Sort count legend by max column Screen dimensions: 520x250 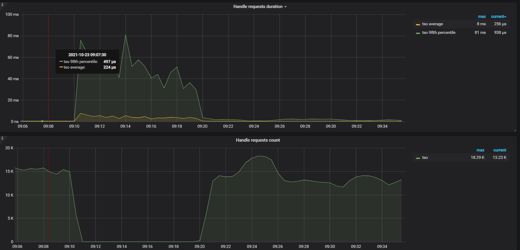click(x=480, y=150)
